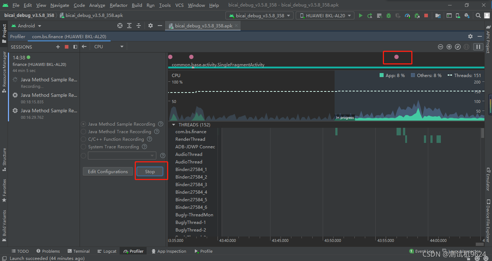The height and width of the screenshot is (261, 492).
Task: Open help for Java Method Trace Recording
Action: pos(157,131)
